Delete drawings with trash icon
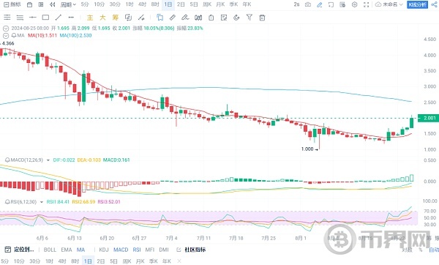This screenshot has height=265, width=439. [x=262, y=18]
